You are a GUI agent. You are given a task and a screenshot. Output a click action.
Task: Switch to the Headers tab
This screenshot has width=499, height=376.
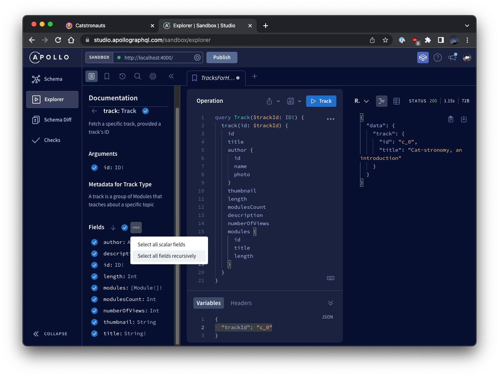click(241, 303)
